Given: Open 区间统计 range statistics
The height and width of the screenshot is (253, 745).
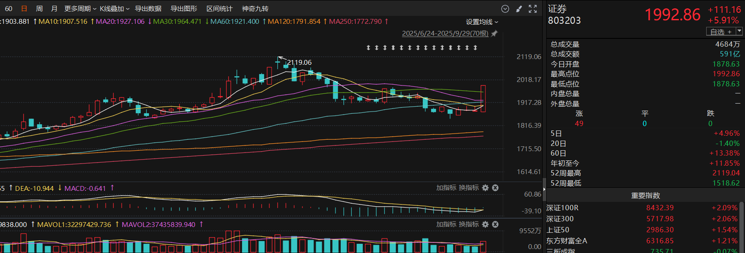Looking at the screenshot, I should (x=220, y=9).
